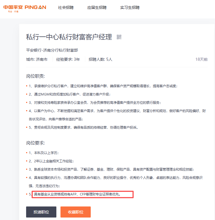
Task: Click the 本科及以上学历 requirement
Action: point(44,153)
